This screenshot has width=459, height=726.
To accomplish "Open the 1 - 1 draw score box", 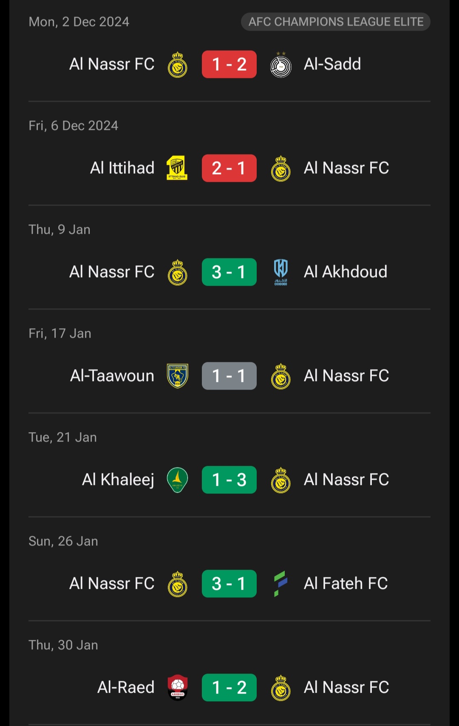I will 229,376.
